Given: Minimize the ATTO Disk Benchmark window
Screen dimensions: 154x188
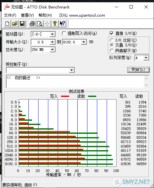Looking at the screenshot, I should 116,7.
